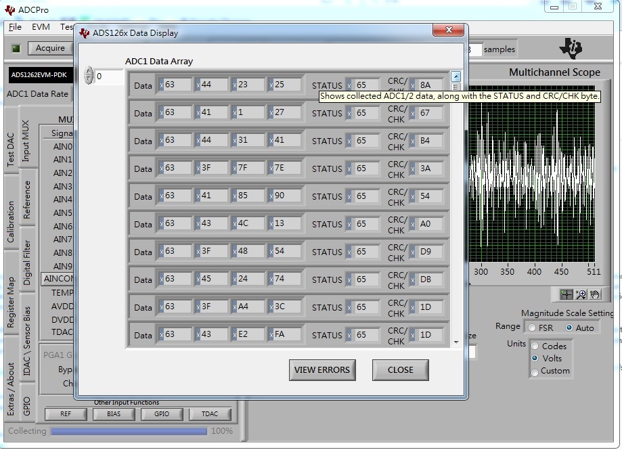Click the CLOSE button in data display

400,370
